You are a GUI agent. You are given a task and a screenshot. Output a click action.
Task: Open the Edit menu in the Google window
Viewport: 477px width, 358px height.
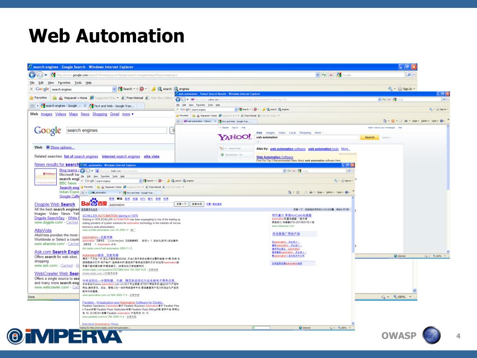point(41,83)
